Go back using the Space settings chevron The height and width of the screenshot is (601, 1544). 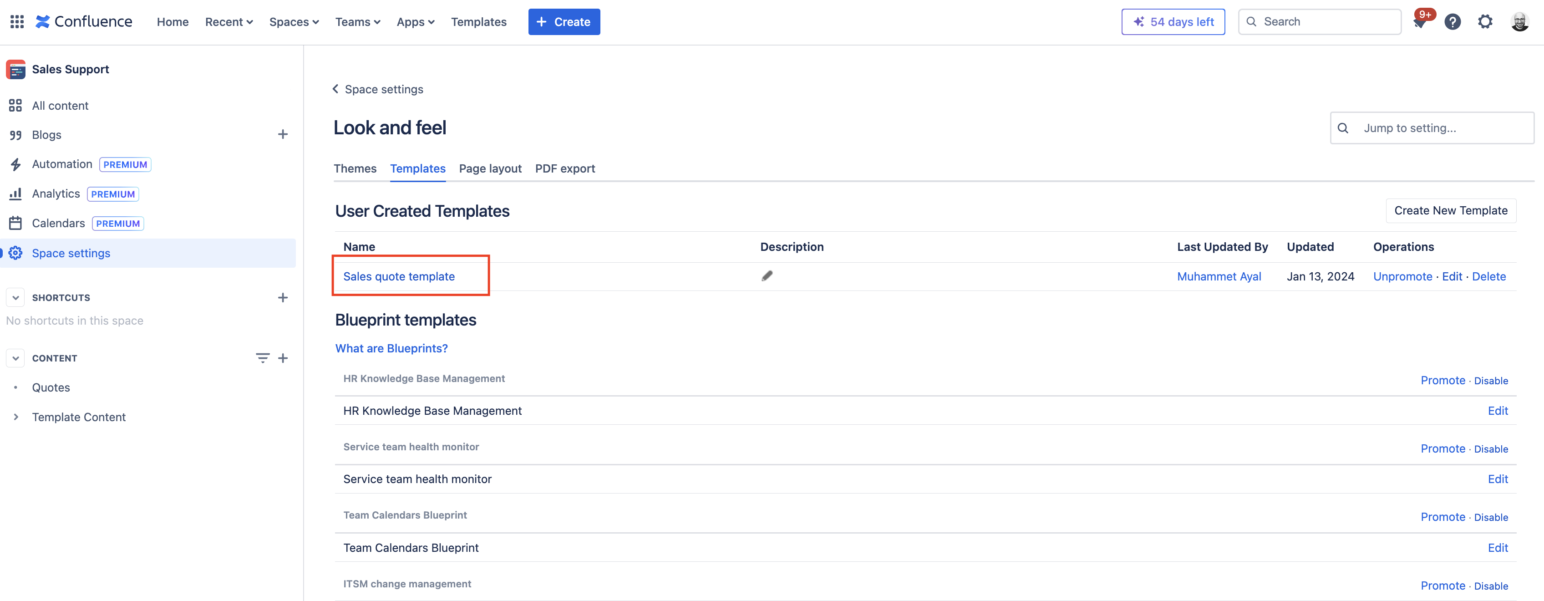pos(335,89)
